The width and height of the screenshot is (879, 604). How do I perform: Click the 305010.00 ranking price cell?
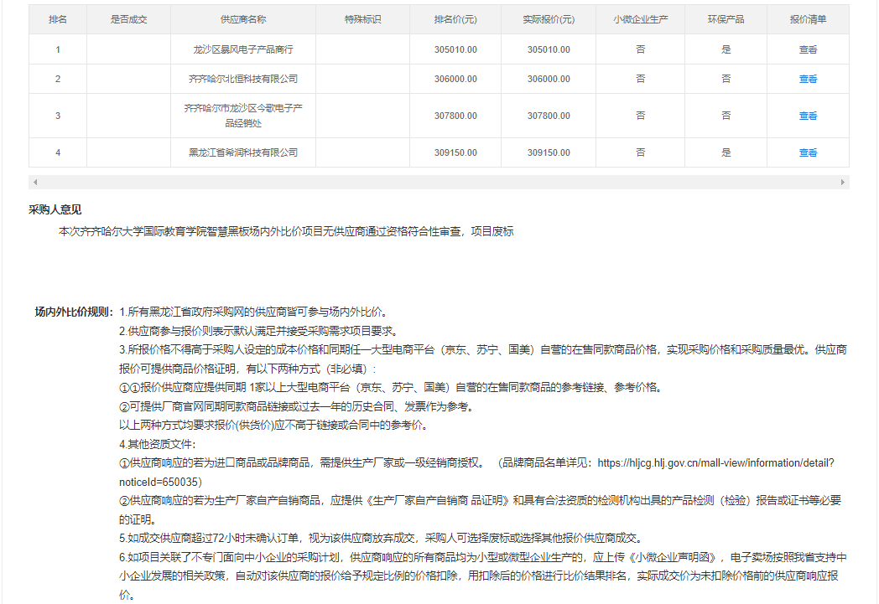(455, 49)
